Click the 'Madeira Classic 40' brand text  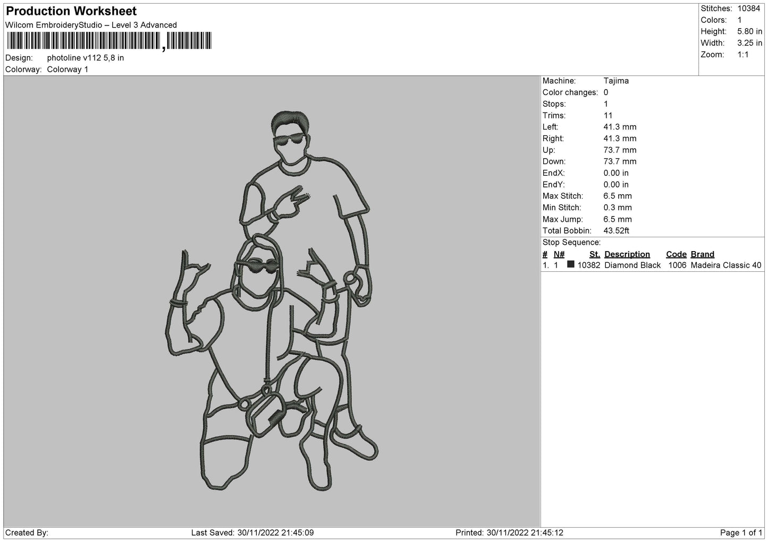pyautogui.click(x=726, y=266)
